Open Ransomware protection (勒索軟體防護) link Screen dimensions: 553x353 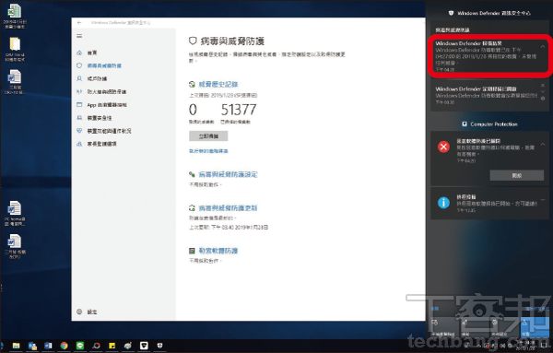[218, 251]
